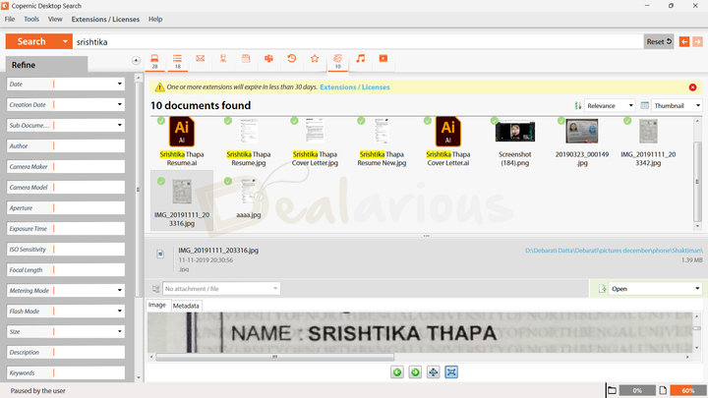Show the Videos category
The height and width of the screenshot is (398, 708).
[383, 59]
